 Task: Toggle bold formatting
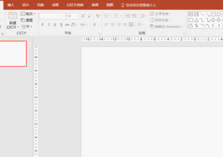pos(42,24)
